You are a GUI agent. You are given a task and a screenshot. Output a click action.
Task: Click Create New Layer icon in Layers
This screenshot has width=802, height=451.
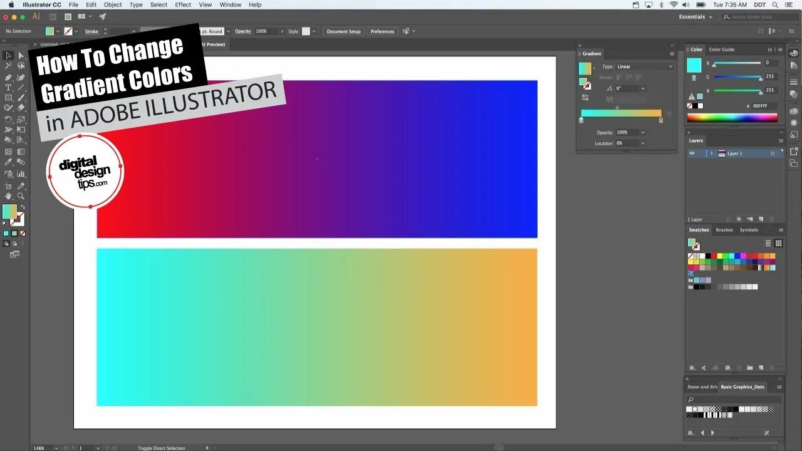pos(761,219)
